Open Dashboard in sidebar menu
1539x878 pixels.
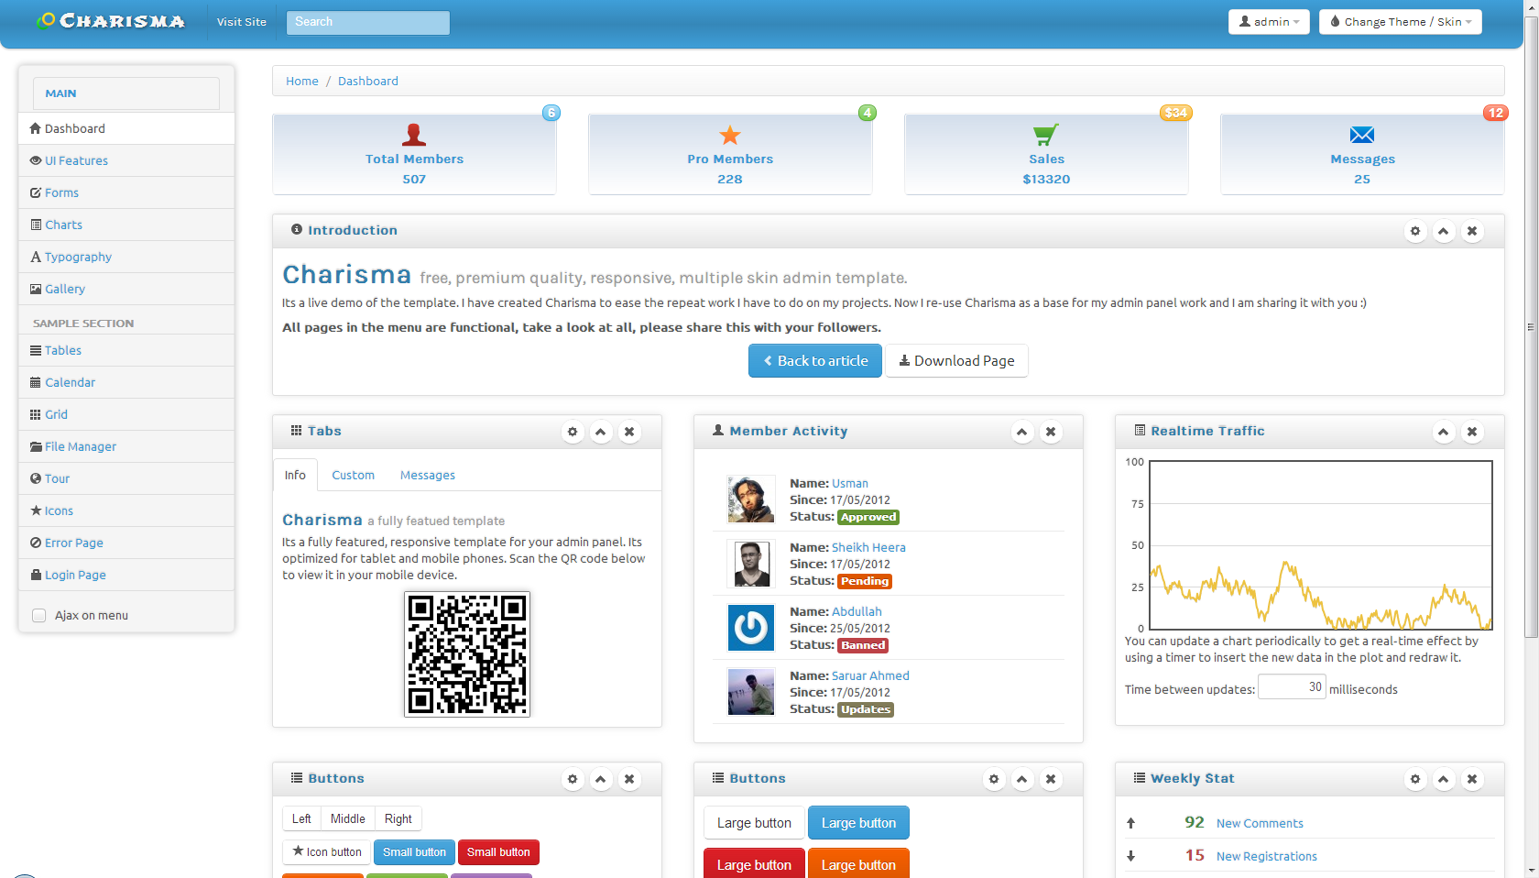tap(126, 128)
